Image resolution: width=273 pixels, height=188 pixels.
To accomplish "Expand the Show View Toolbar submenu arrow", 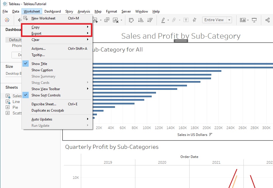I will coord(88,89).
